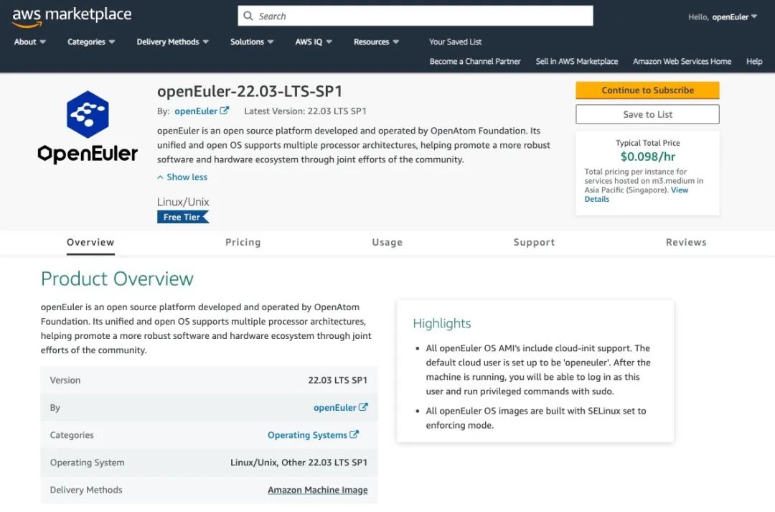Click the AWS Marketplace logo
775x512 pixels.
click(x=72, y=17)
